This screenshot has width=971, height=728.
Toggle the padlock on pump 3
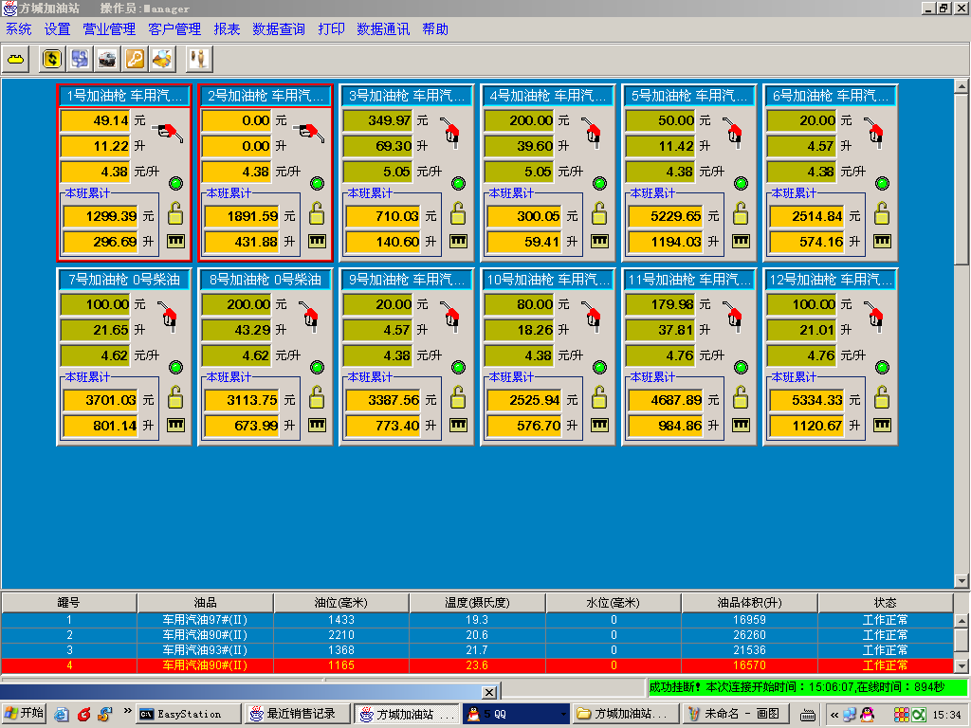[458, 213]
